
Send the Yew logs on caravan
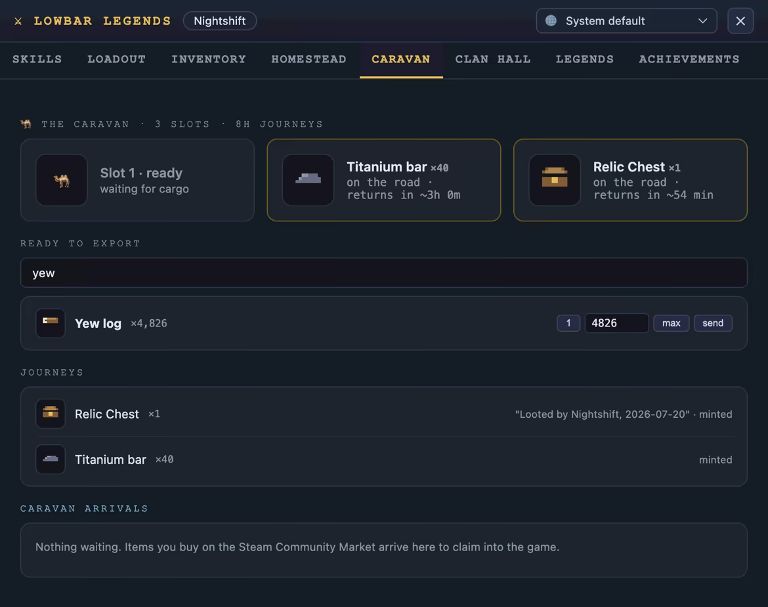713,323
